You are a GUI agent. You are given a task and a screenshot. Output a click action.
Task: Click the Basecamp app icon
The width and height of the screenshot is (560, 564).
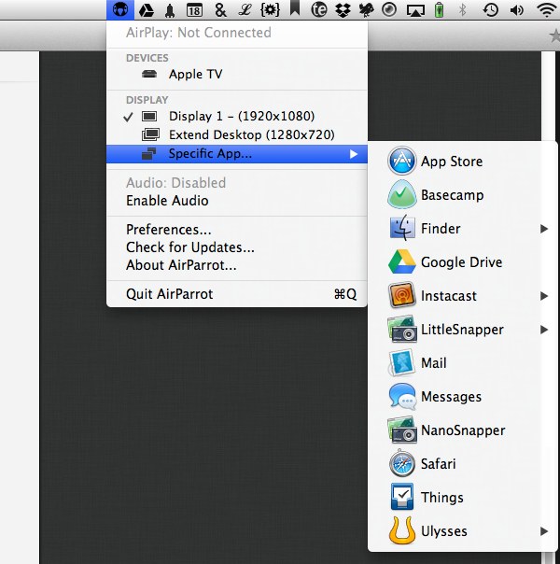tap(402, 194)
